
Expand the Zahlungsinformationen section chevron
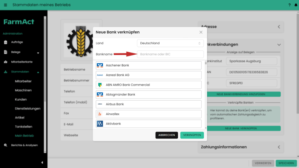(279, 147)
